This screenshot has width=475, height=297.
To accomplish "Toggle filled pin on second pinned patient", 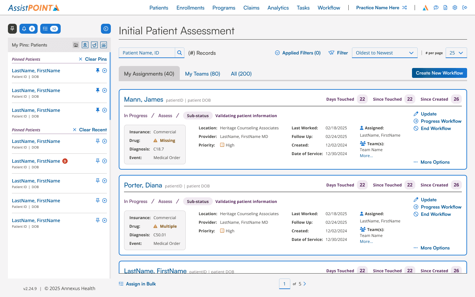I will [98, 90].
